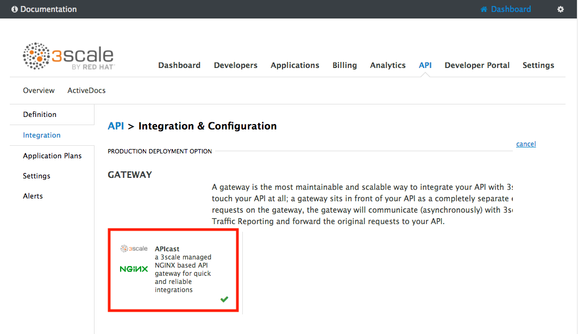Select Definition in the sidebar
Viewport: 578px width, 334px height.
(x=40, y=114)
